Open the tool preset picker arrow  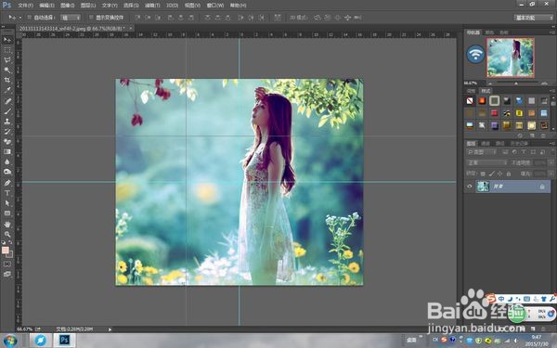click(x=19, y=18)
